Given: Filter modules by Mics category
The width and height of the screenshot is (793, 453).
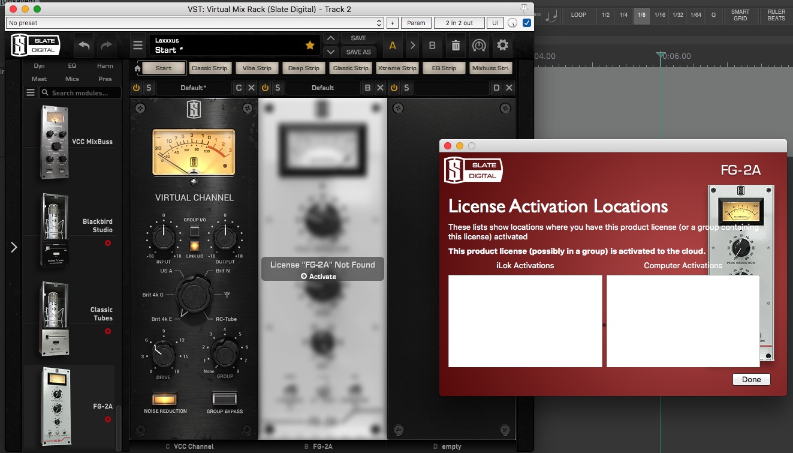Looking at the screenshot, I should [72, 79].
